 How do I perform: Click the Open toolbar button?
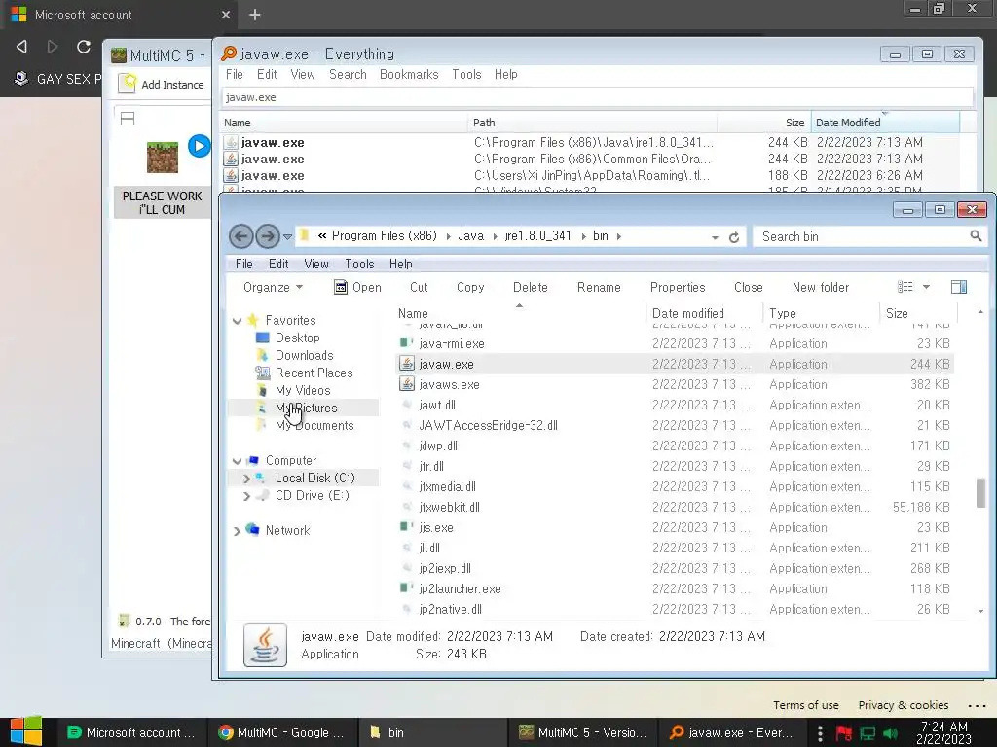[x=357, y=287]
